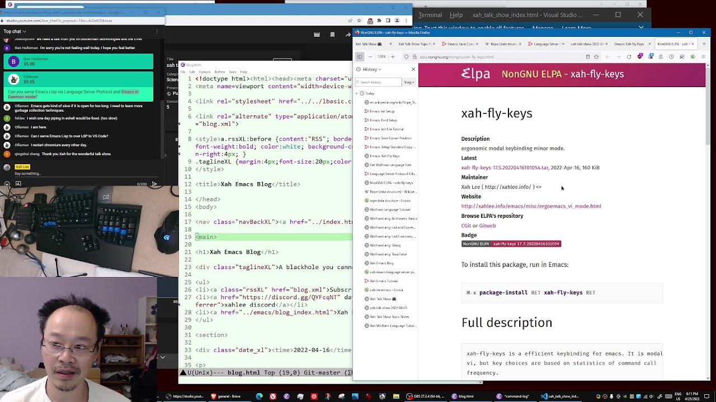Viewport: 716px width, 402px height.
Task: Open OBS 27.2.4 taskbar item
Action: point(425,396)
